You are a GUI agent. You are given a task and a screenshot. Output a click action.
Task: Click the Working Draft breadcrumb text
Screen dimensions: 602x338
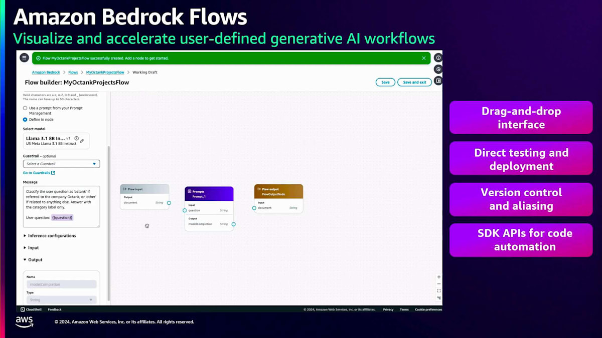pos(145,73)
